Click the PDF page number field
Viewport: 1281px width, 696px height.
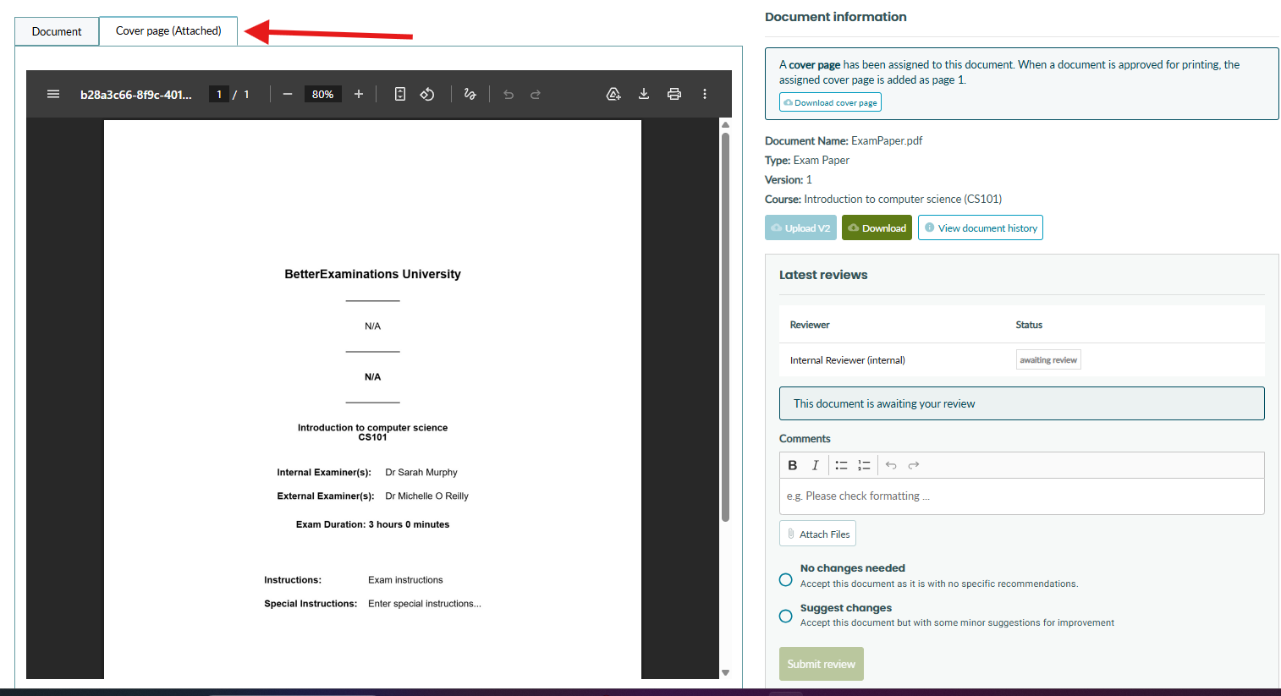pos(218,94)
